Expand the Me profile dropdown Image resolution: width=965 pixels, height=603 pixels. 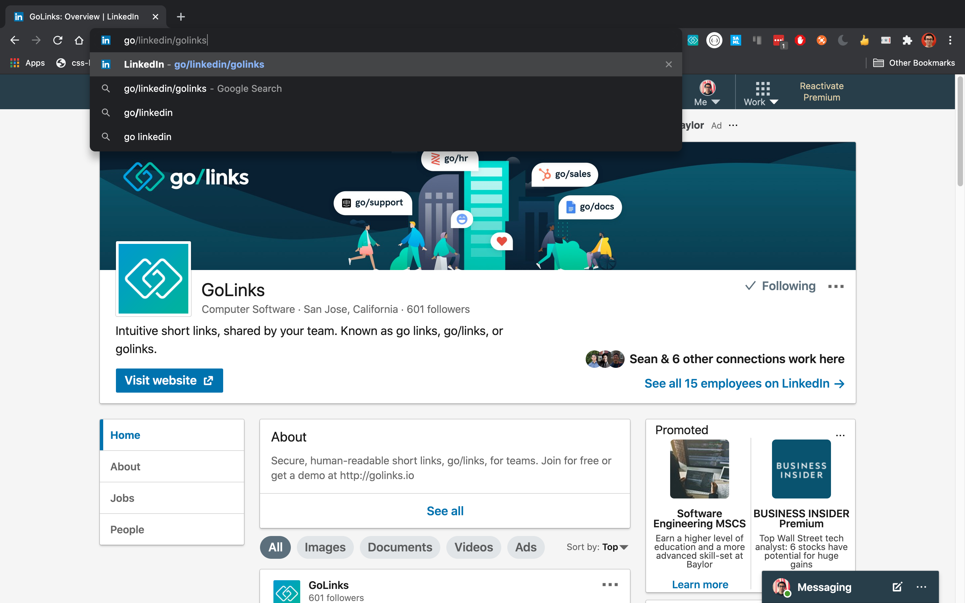[707, 92]
